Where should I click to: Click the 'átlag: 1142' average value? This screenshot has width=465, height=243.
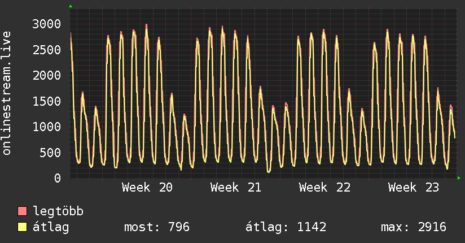tap(286, 227)
